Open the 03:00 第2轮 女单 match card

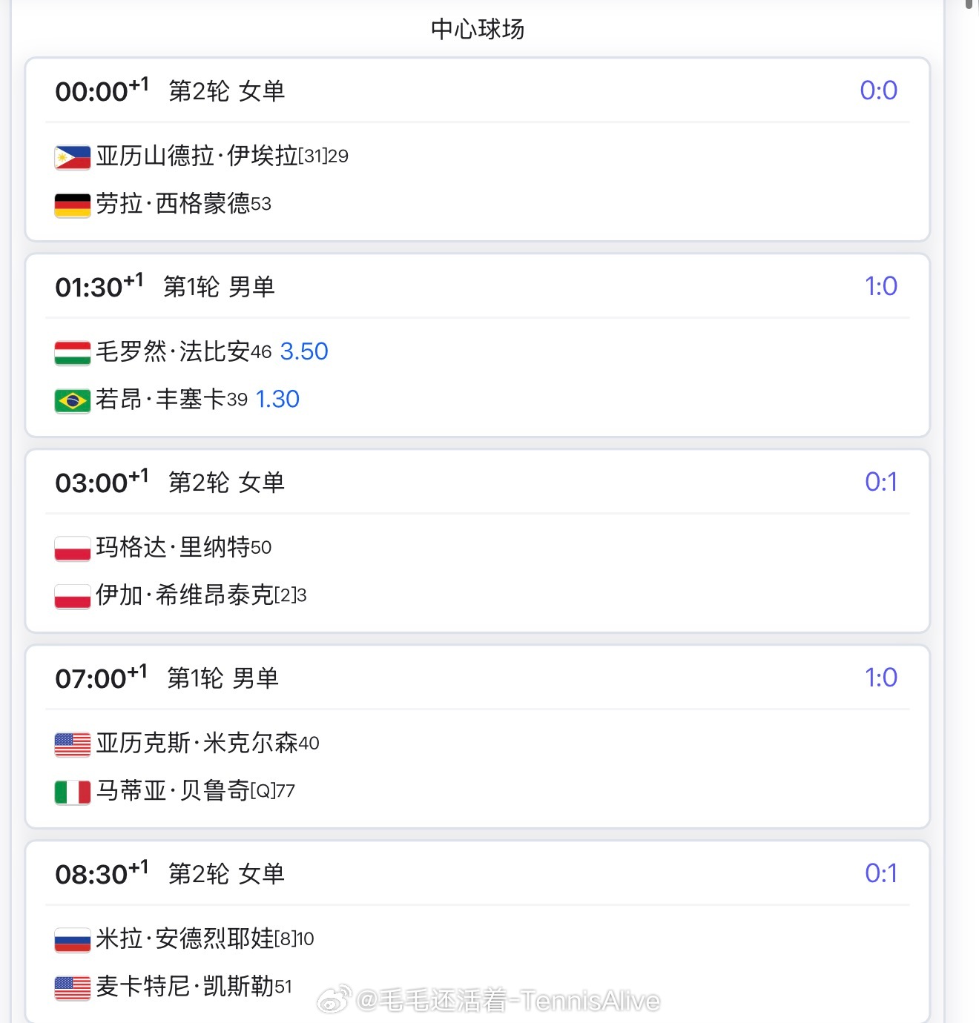coord(478,541)
